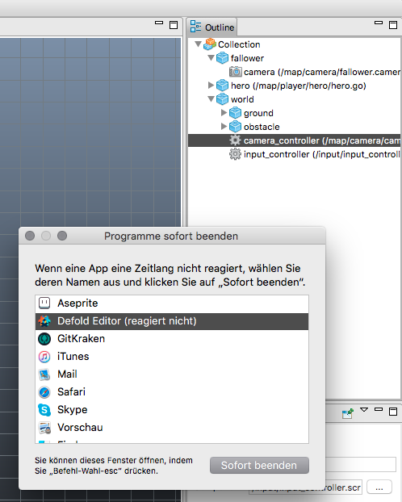Screen dimensions: 402x502
Task: Select hero (/map/player/hero/hero.go) row
Action: tap(294, 86)
